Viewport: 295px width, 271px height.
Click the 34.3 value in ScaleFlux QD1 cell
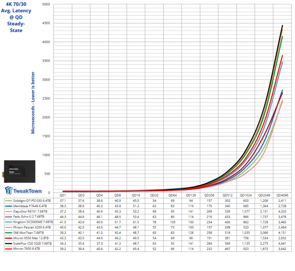63,244
